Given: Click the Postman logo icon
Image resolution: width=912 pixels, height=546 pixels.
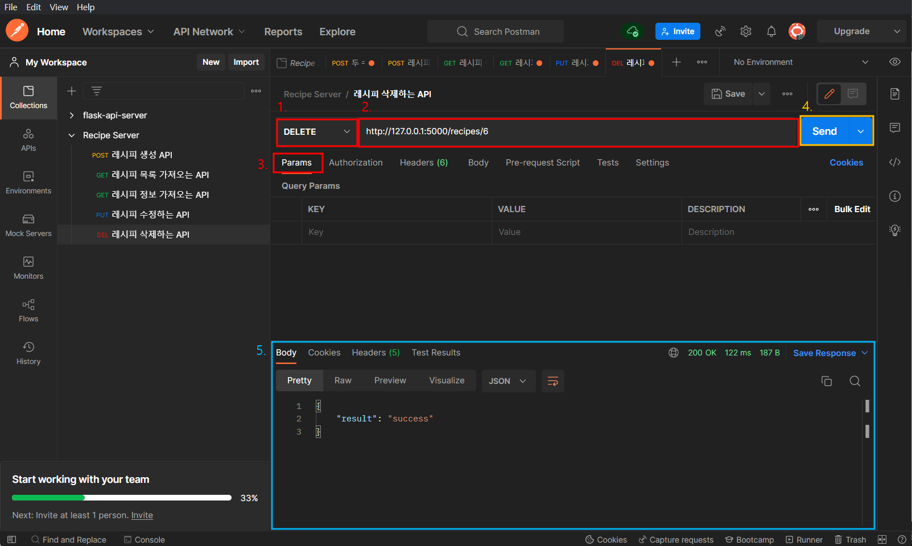Looking at the screenshot, I should pyautogui.click(x=17, y=30).
